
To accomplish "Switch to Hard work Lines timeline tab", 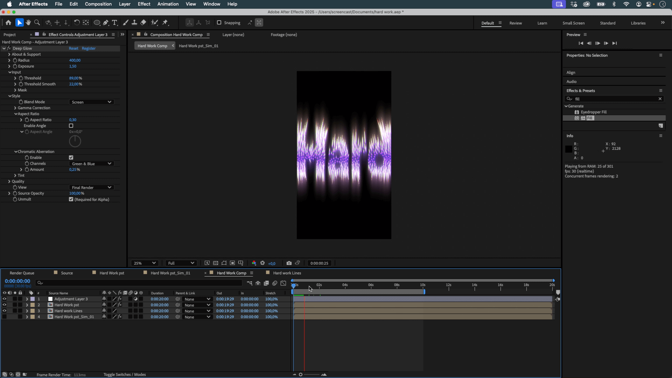I will point(287,273).
